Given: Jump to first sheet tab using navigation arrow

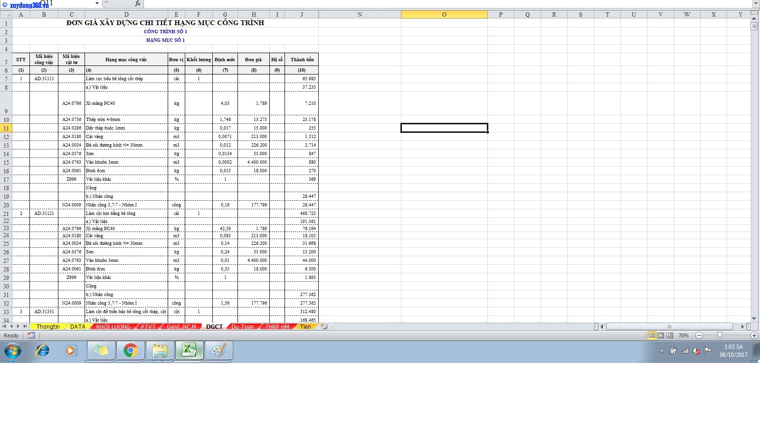Looking at the screenshot, I should [x=5, y=326].
